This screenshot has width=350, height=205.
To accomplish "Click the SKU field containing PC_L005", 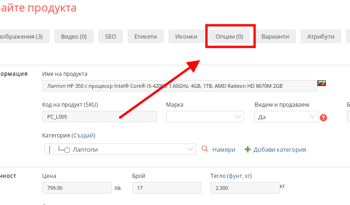I will click(99, 117).
